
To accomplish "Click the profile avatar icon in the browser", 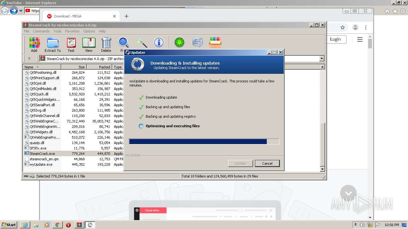I will point(355,27).
